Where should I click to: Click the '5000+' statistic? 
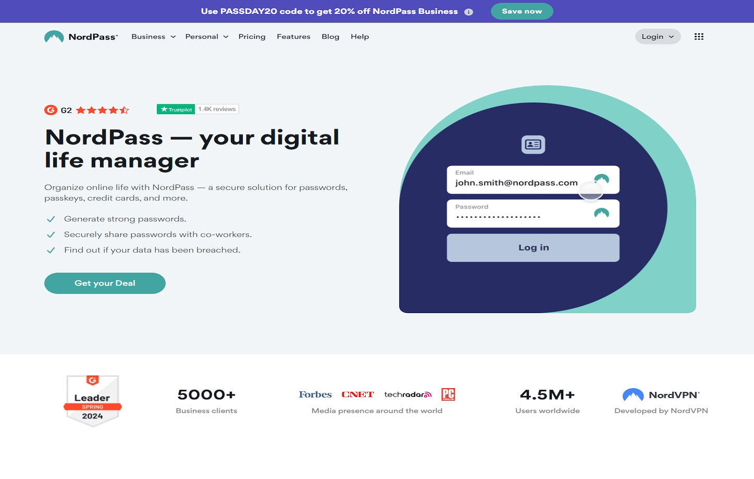pyautogui.click(x=206, y=395)
